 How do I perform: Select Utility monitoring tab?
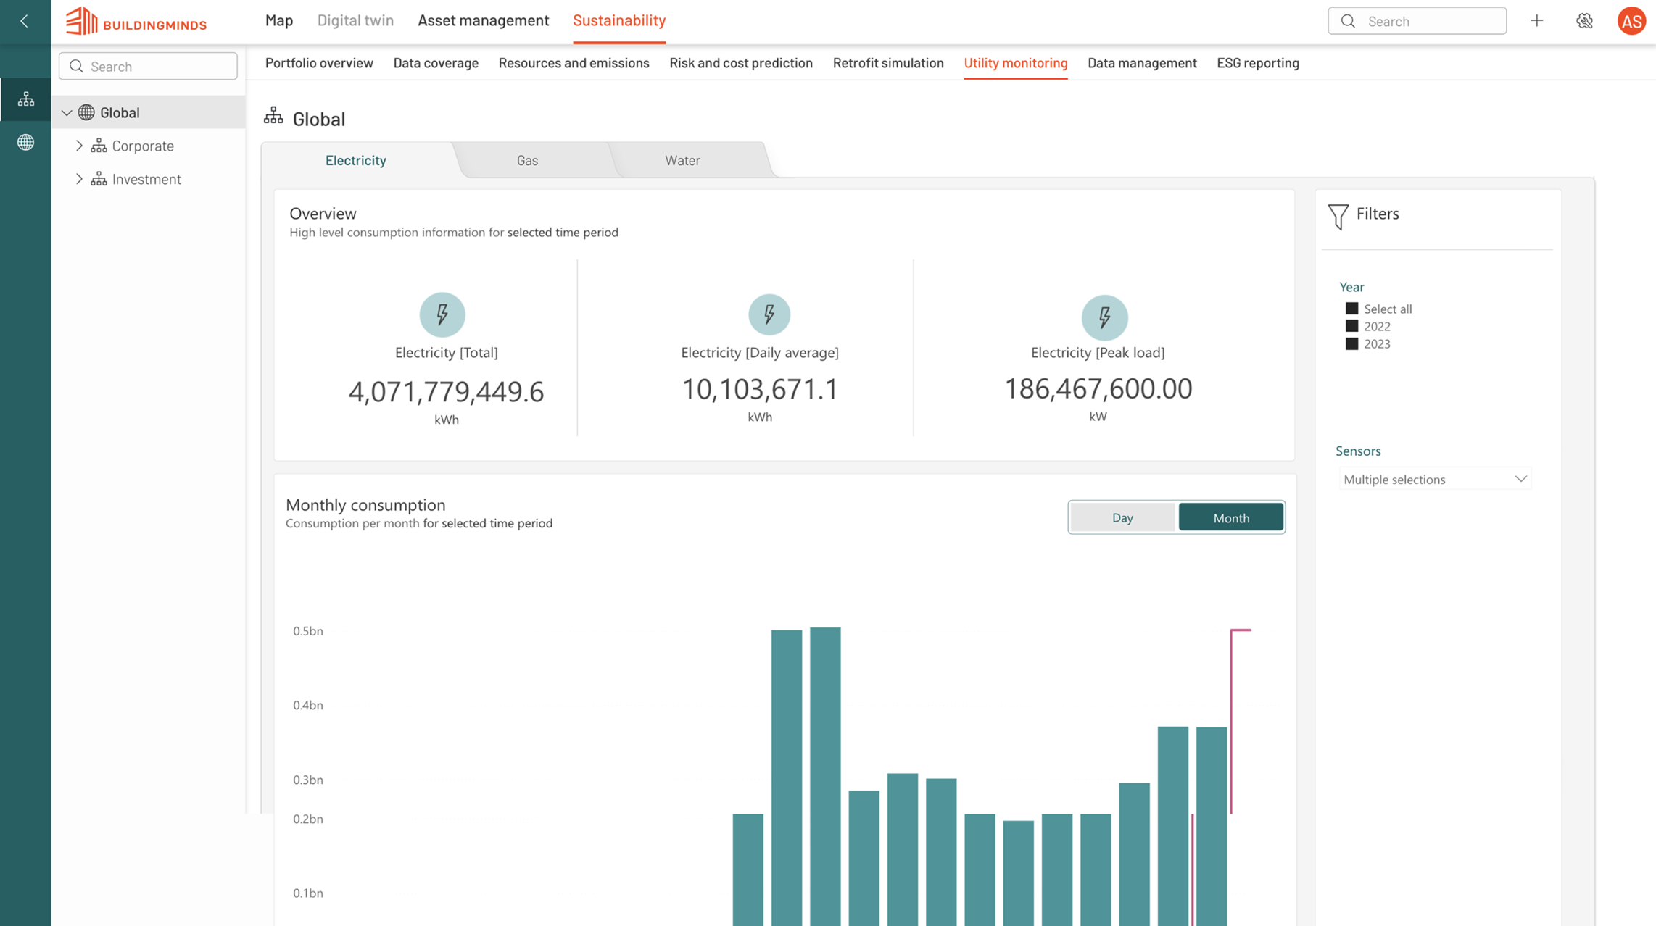pos(1015,63)
